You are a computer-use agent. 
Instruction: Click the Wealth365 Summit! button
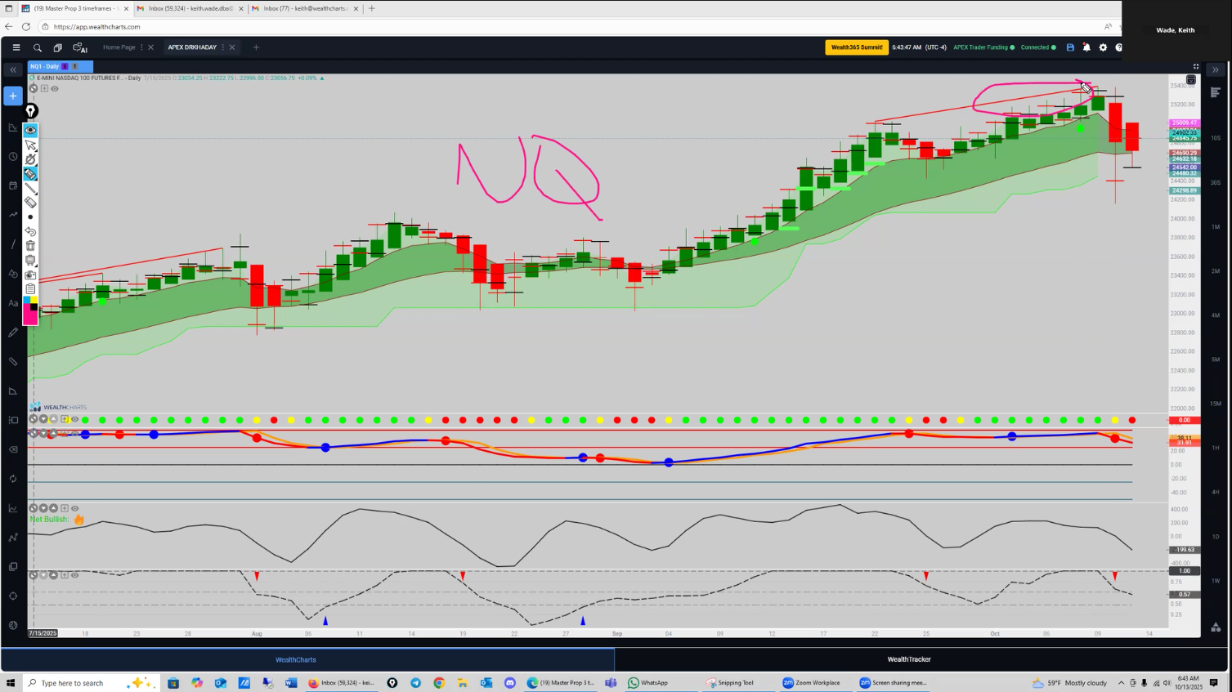[856, 47]
